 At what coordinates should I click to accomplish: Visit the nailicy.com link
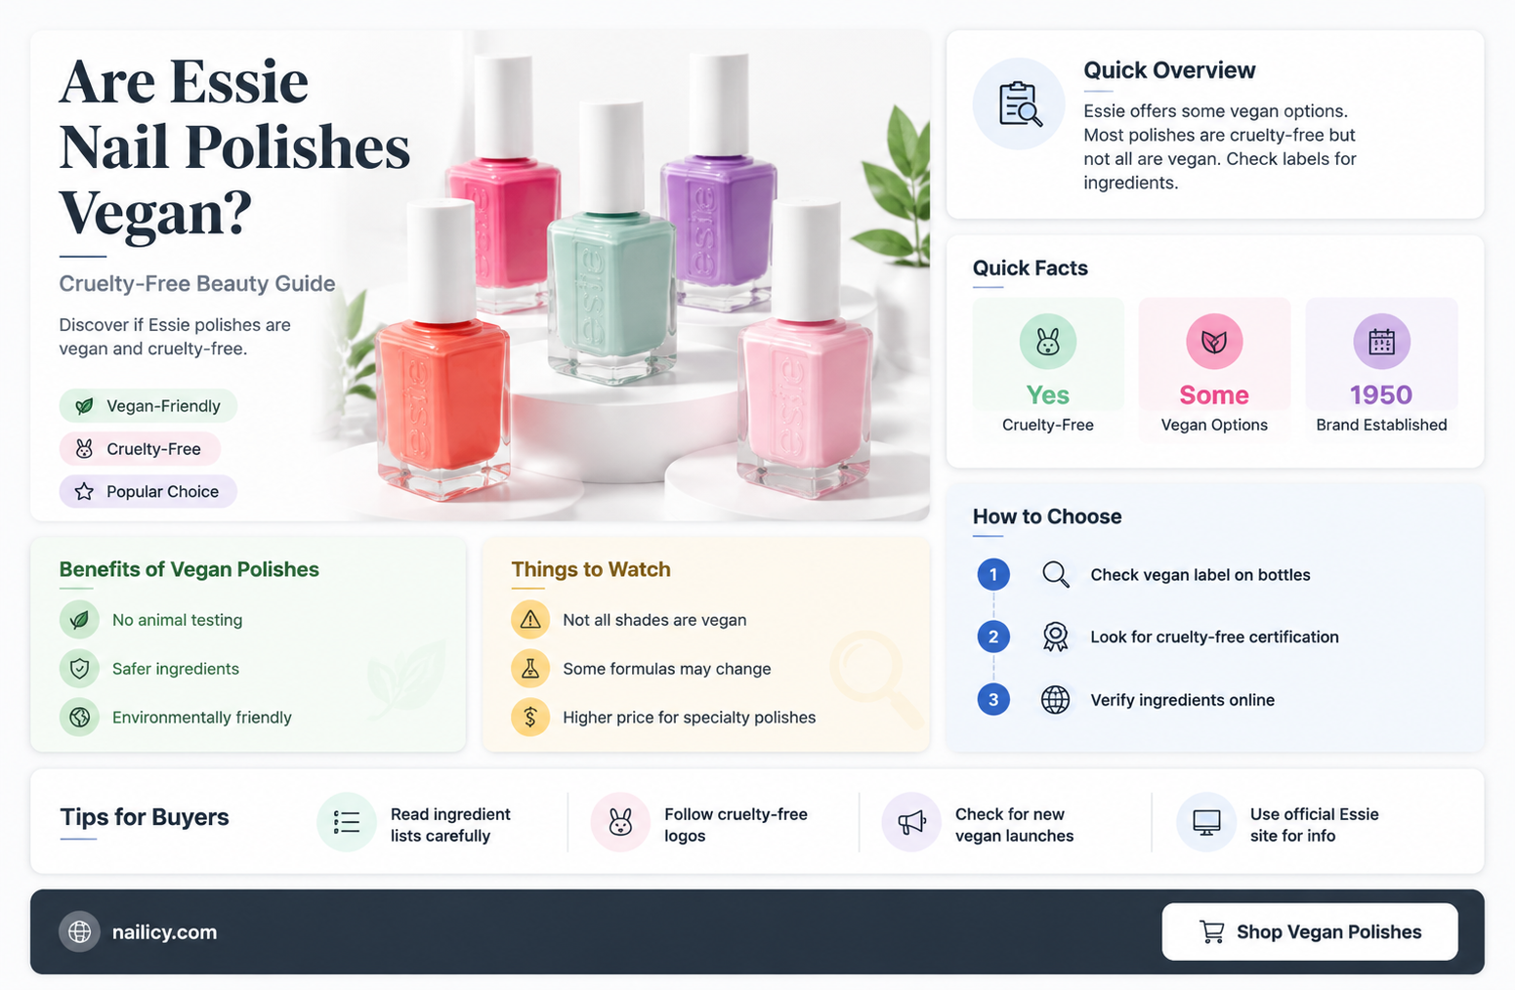click(164, 932)
